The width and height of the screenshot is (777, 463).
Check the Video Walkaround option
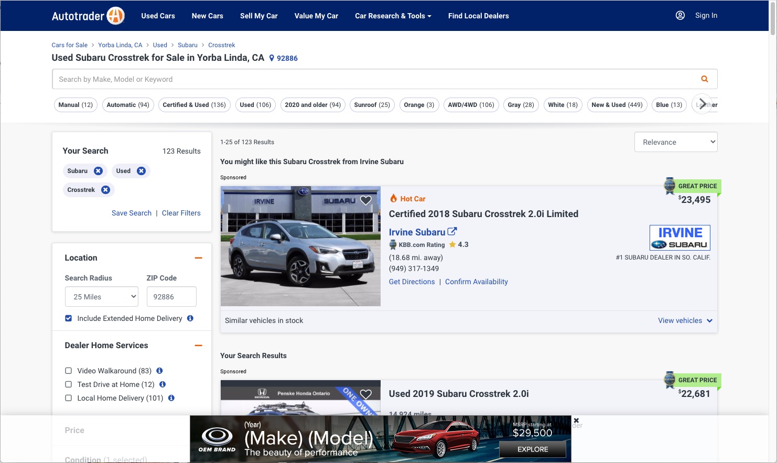click(x=68, y=371)
